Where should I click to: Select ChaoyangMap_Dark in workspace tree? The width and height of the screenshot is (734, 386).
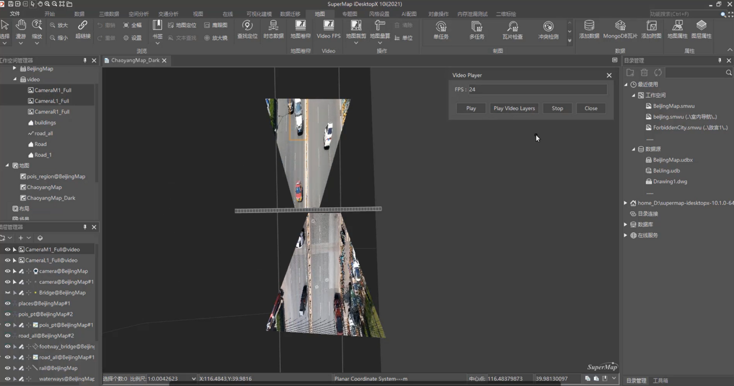(x=51, y=198)
